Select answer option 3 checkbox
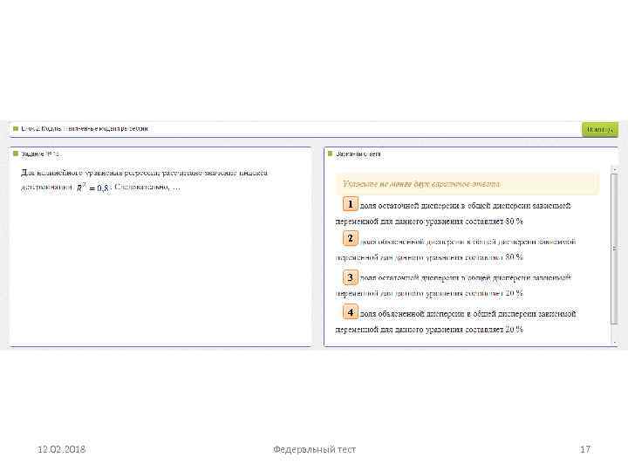 [350, 277]
